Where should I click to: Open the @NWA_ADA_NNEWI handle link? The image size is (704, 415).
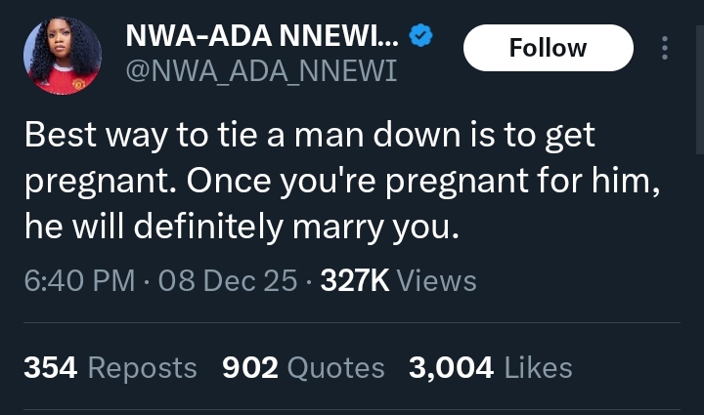point(261,71)
